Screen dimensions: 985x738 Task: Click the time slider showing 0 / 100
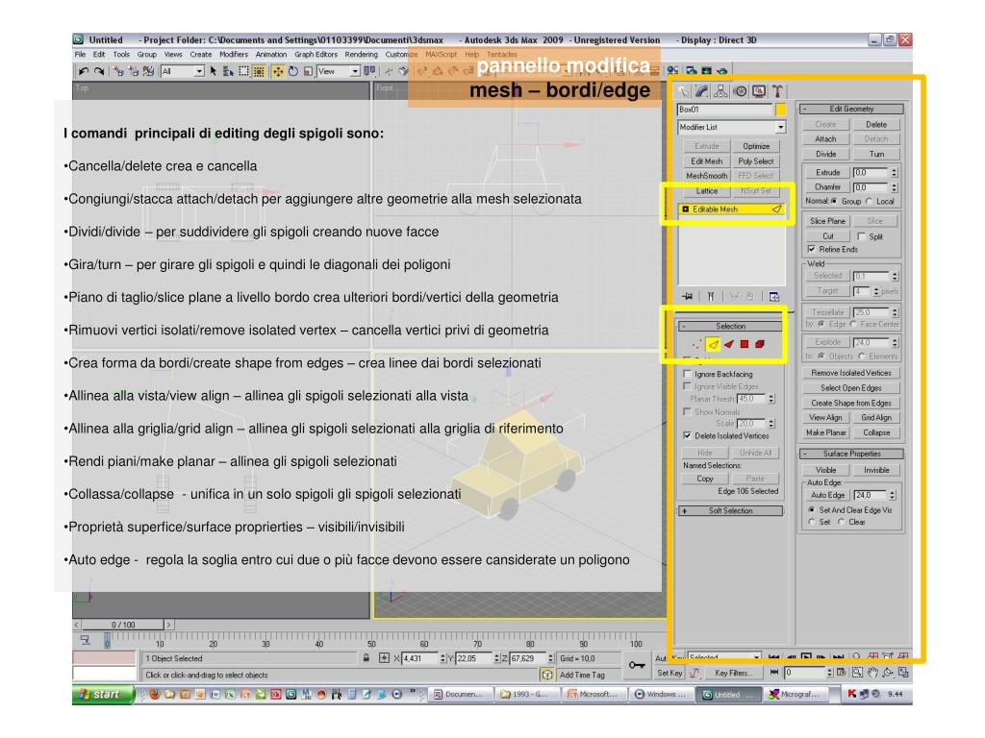pos(123,625)
